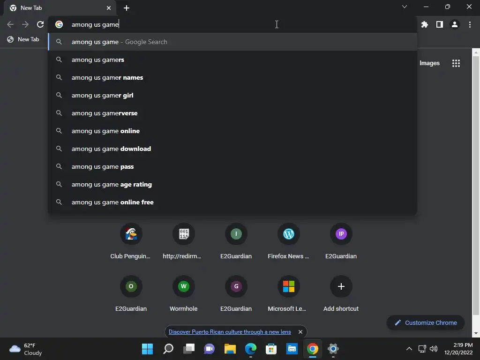Image resolution: width=480 pixels, height=360 pixels.
Task: Open the Microsoft Le... shortcut
Action: click(288, 294)
